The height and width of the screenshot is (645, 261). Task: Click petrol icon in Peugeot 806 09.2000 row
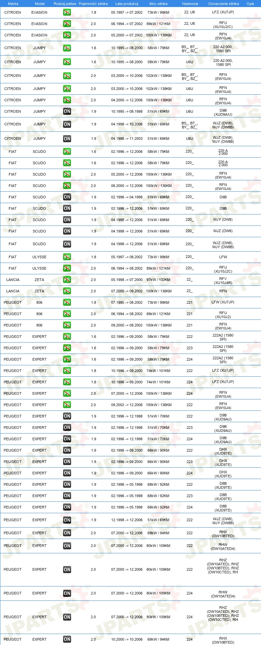click(x=67, y=325)
